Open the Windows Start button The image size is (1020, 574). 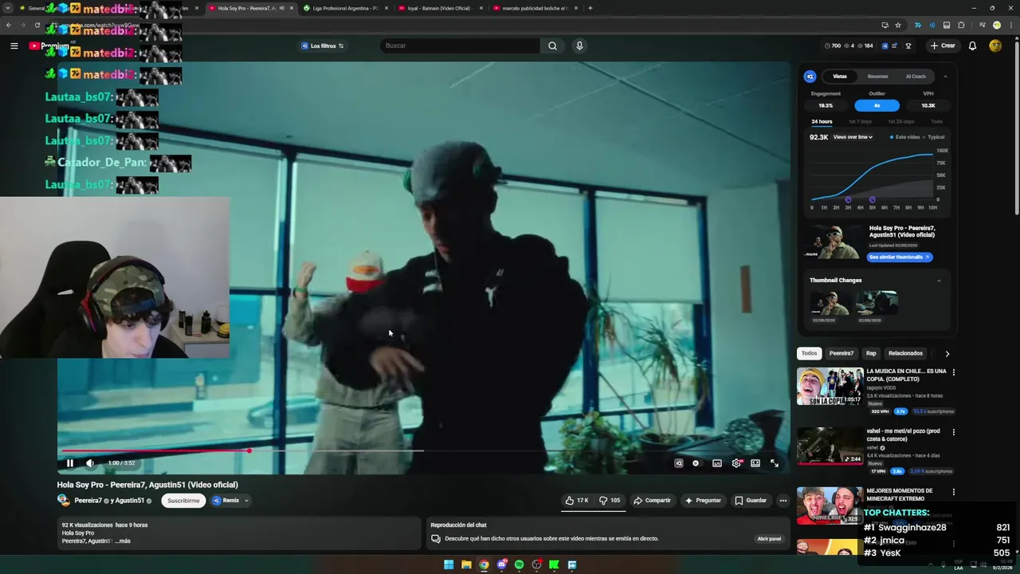pos(449,564)
